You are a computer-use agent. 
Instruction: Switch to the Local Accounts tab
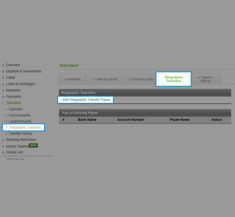142,79
